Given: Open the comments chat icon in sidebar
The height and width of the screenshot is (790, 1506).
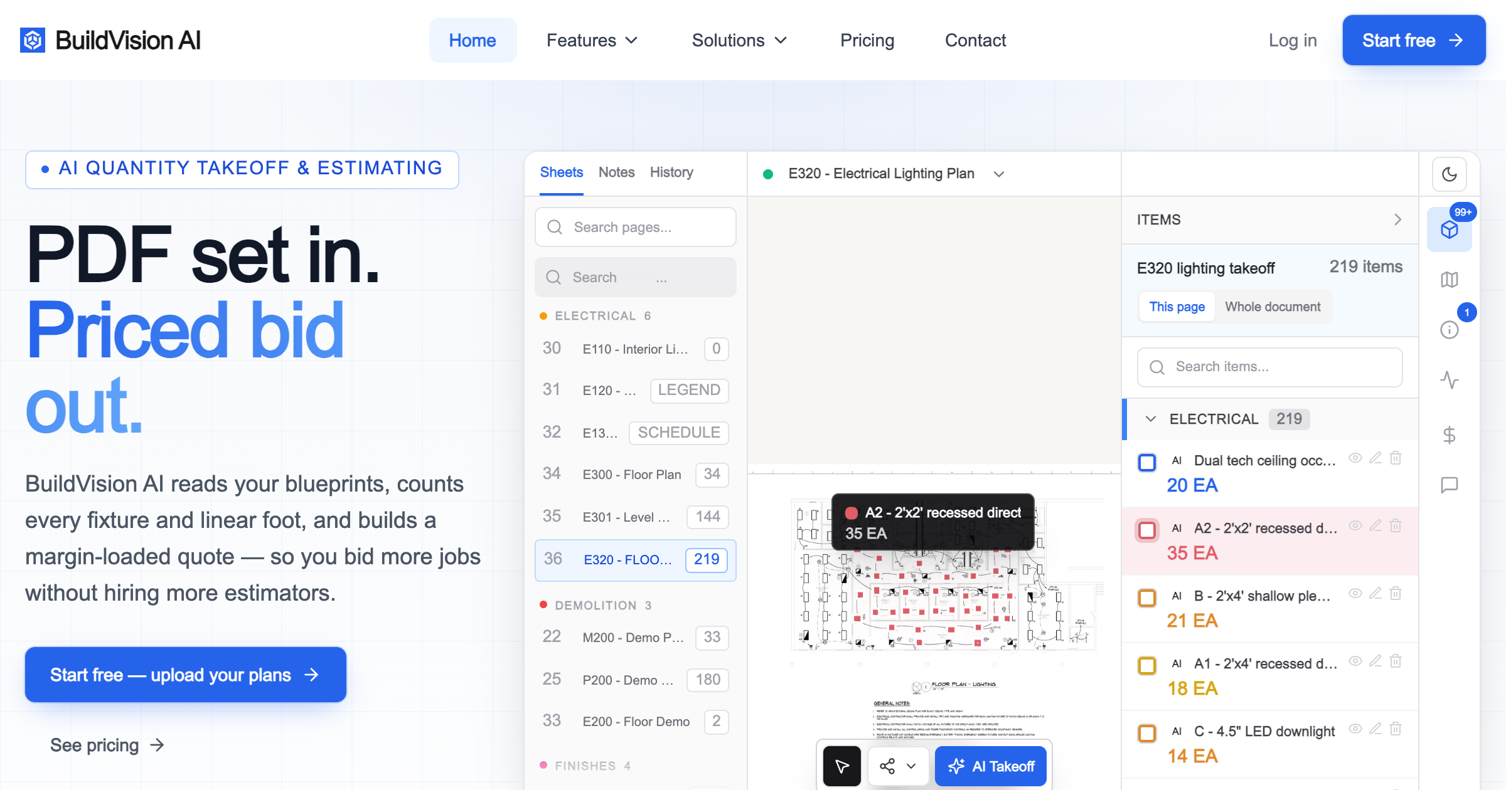Looking at the screenshot, I should coord(1449,485).
